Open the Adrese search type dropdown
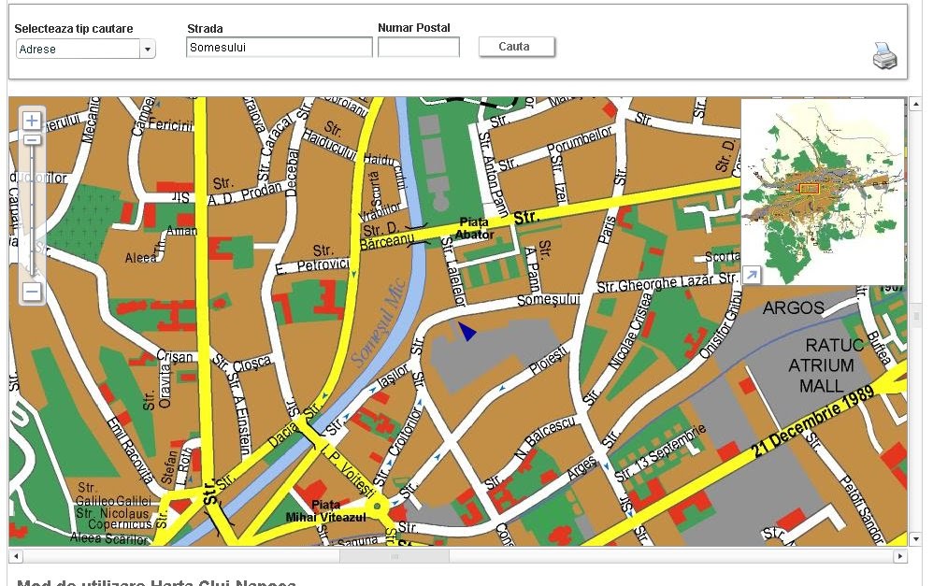Image resolution: width=933 pixels, height=586 pixels. tap(86, 49)
